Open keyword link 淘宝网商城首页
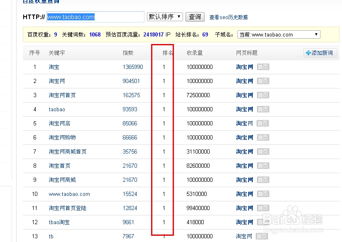Screen dimensions: 342x242 (67, 152)
